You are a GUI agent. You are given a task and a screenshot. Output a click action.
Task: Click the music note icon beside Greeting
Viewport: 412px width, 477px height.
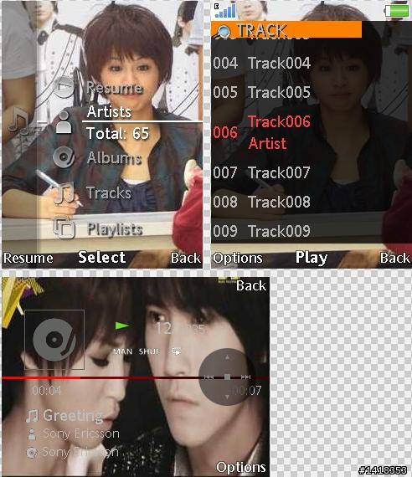(32, 417)
